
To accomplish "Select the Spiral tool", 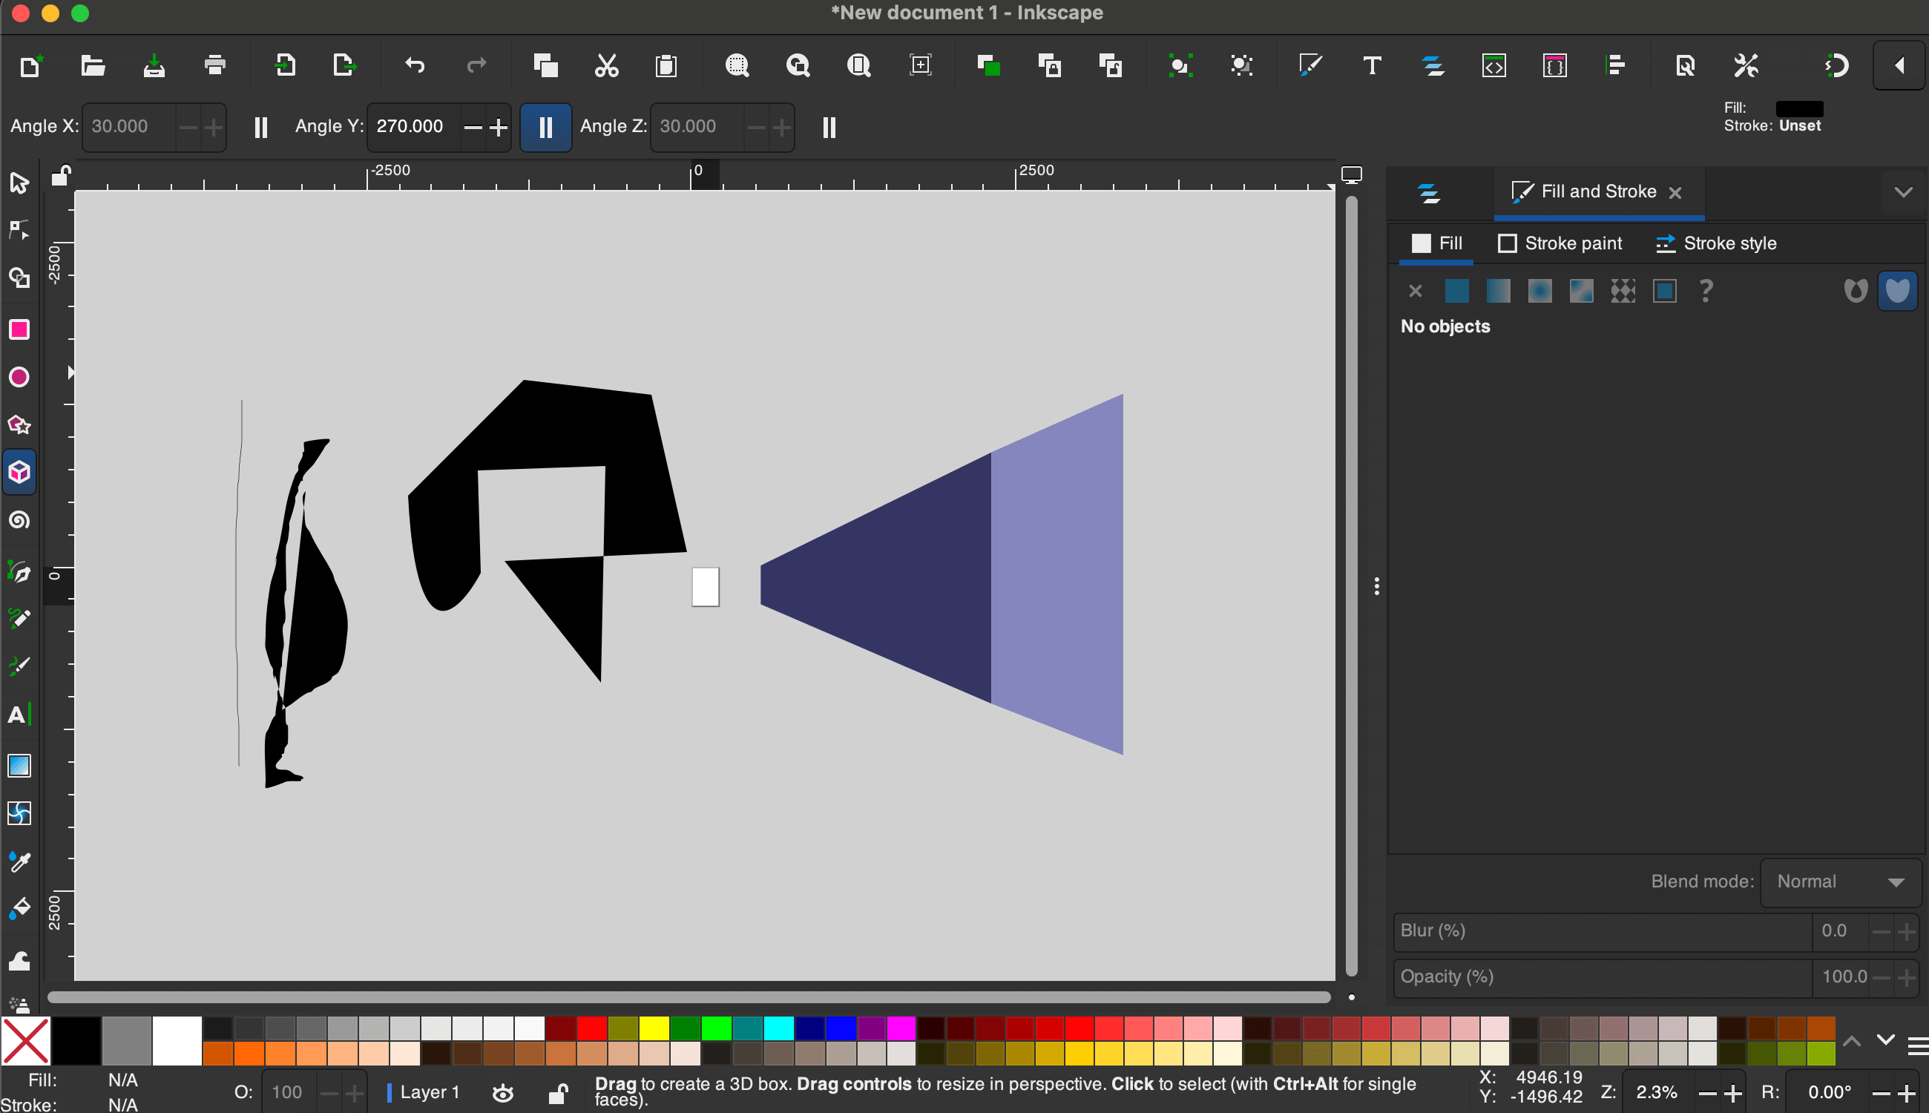I will coord(19,520).
